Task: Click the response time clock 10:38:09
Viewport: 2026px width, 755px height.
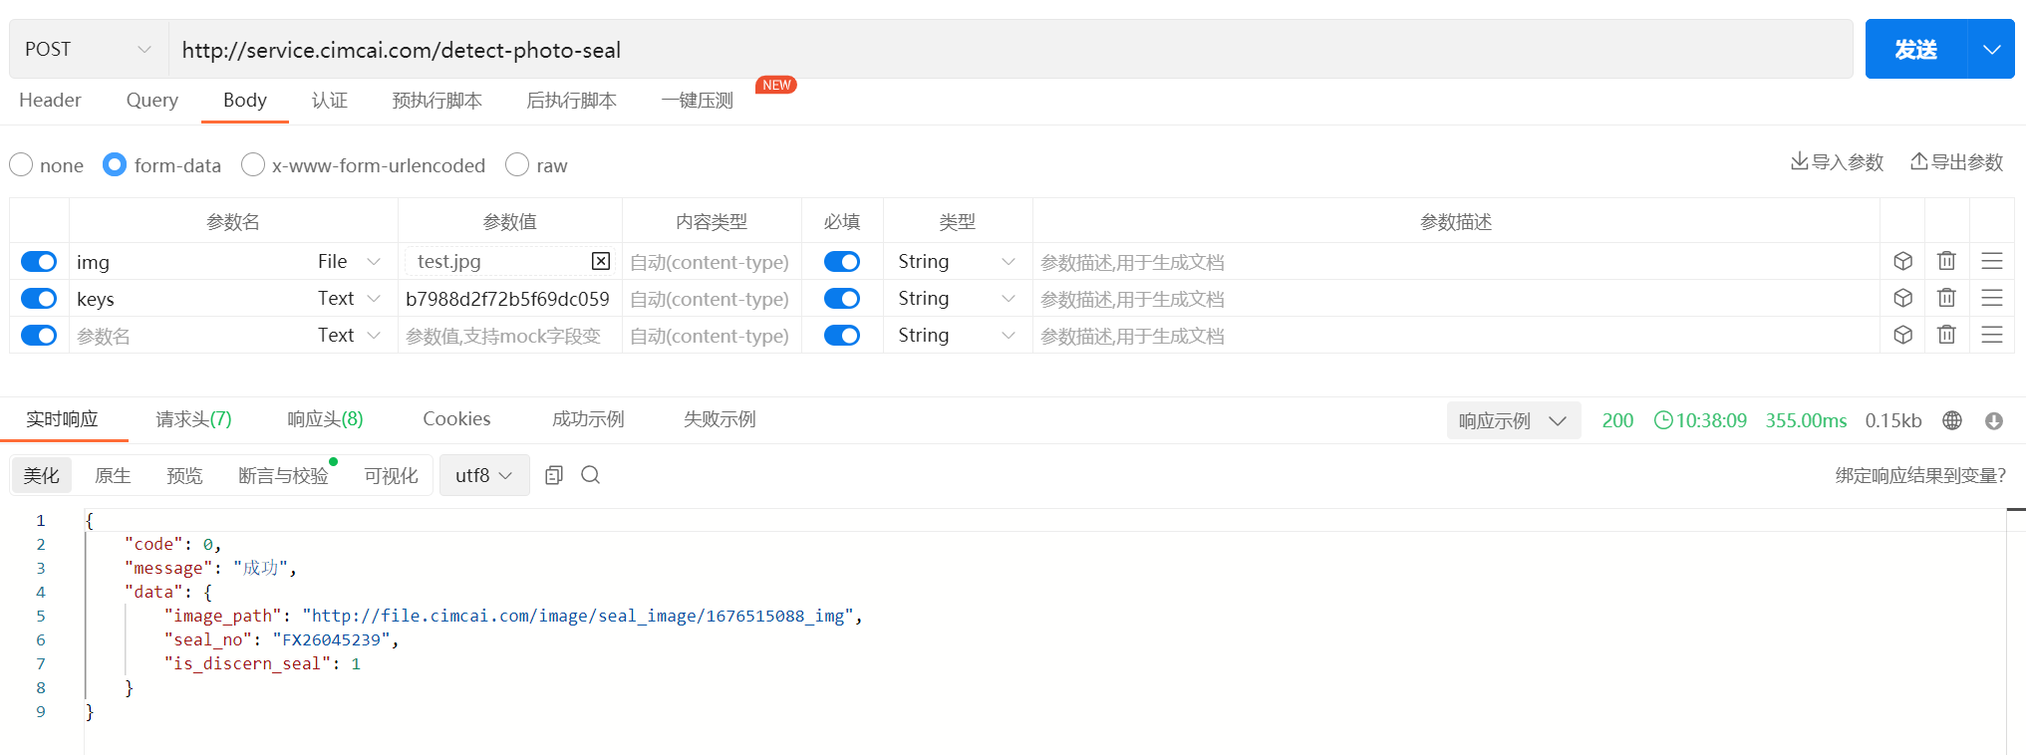Action: [x=1700, y=420]
